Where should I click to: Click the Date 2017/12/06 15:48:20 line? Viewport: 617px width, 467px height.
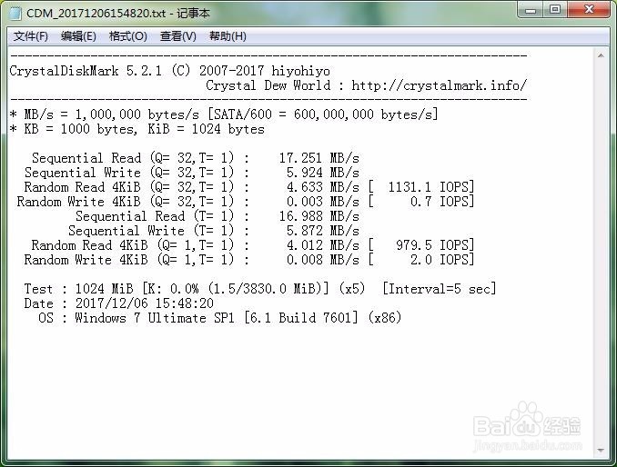tap(119, 303)
